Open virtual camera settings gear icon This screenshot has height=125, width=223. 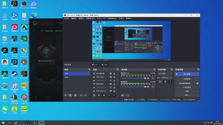pos(197,83)
